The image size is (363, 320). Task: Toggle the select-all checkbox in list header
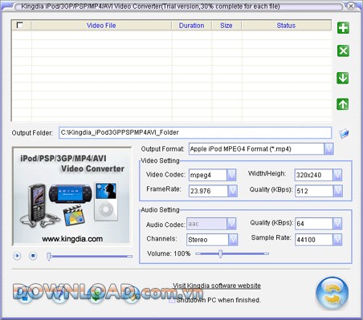[x=20, y=25]
